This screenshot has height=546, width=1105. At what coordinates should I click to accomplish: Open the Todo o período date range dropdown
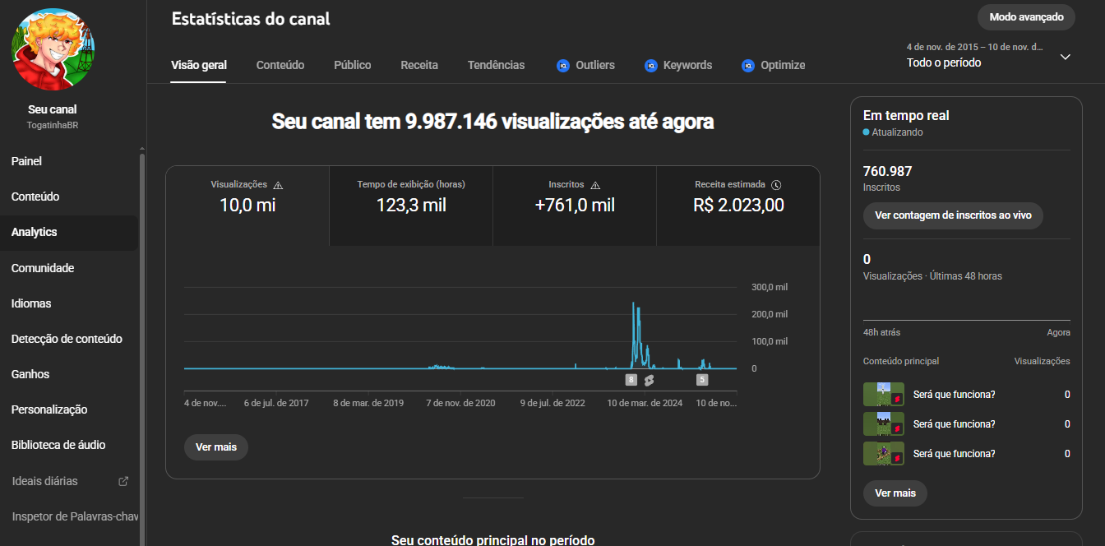[x=989, y=55]
